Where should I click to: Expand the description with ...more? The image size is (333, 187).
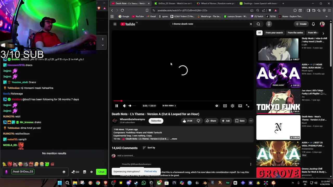pos(174,139)
